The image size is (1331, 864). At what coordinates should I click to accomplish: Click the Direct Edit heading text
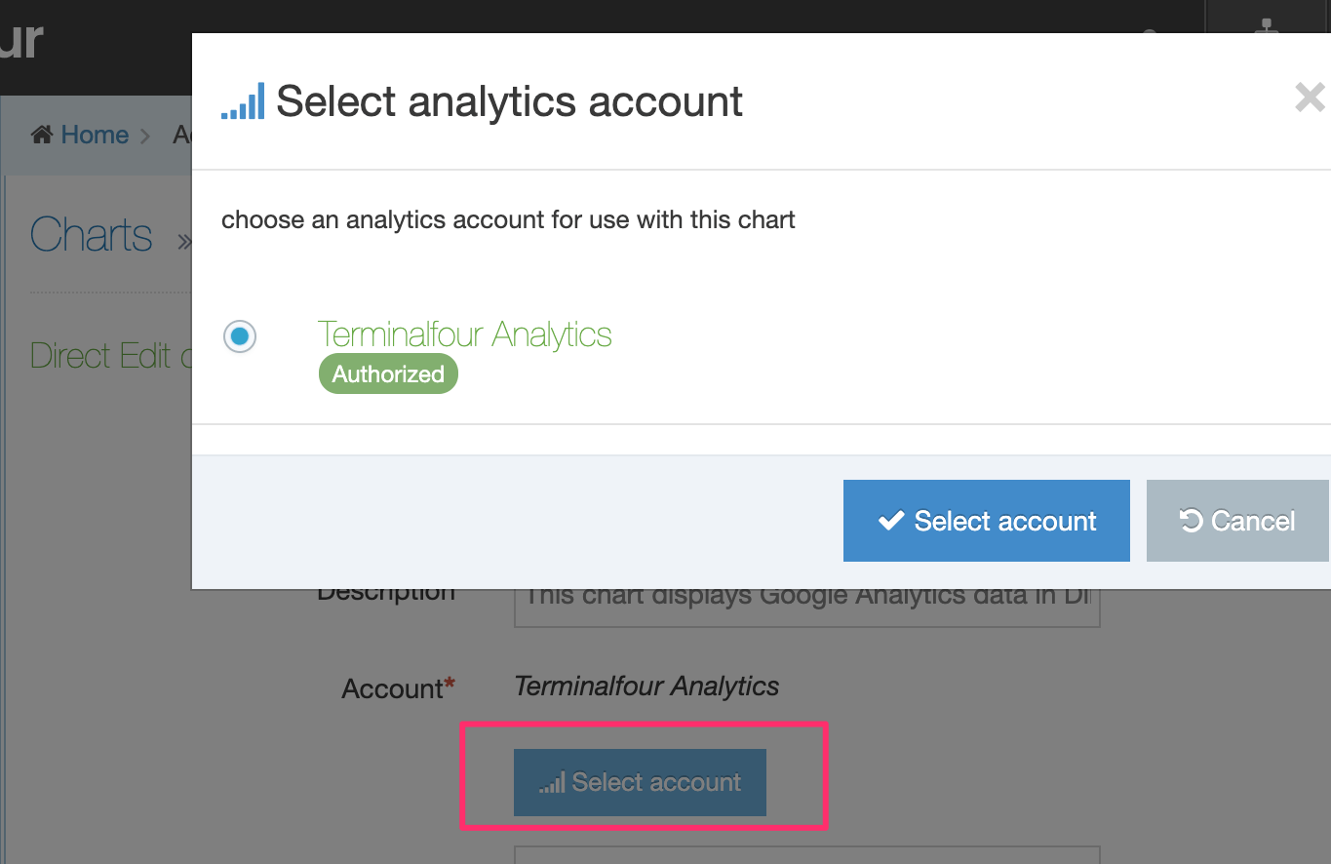[x=100, y=356]
